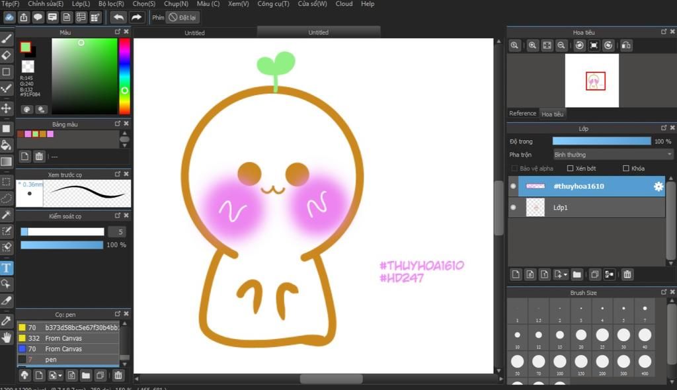The height and width of the screenshot is (390, 677).
Task: Select the Bucket fill tool
Action: click(x=7, y=145)
